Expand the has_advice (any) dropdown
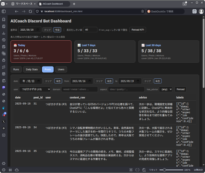Screen dimensions: 205x173 tap(166, 90)
